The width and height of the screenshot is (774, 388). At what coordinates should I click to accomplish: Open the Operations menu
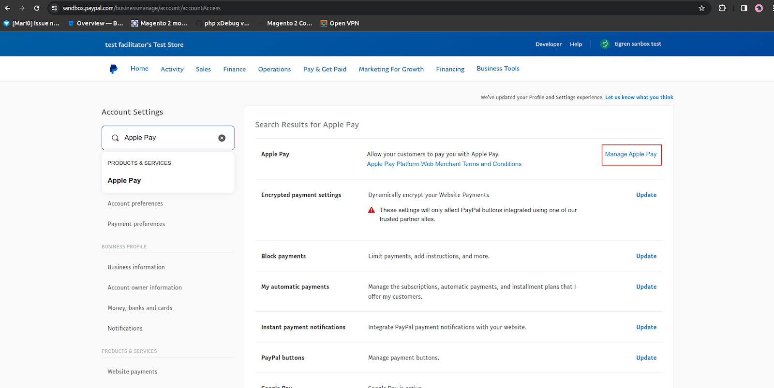coord(274,69)
